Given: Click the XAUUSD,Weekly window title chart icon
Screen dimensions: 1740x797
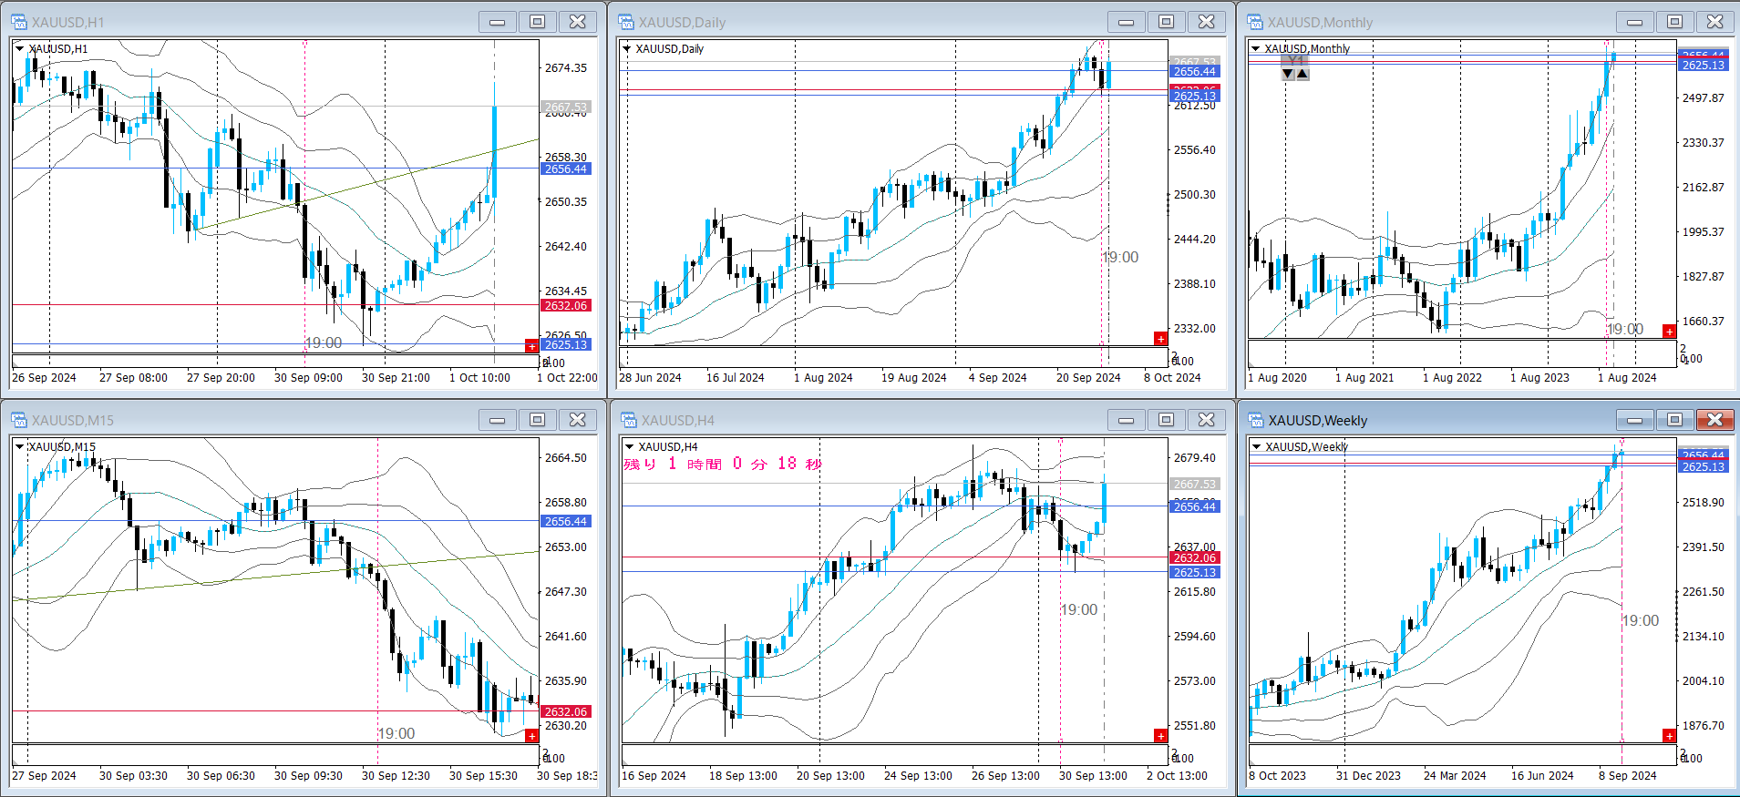Looking at the screenshot, I should coord(1256,420).
